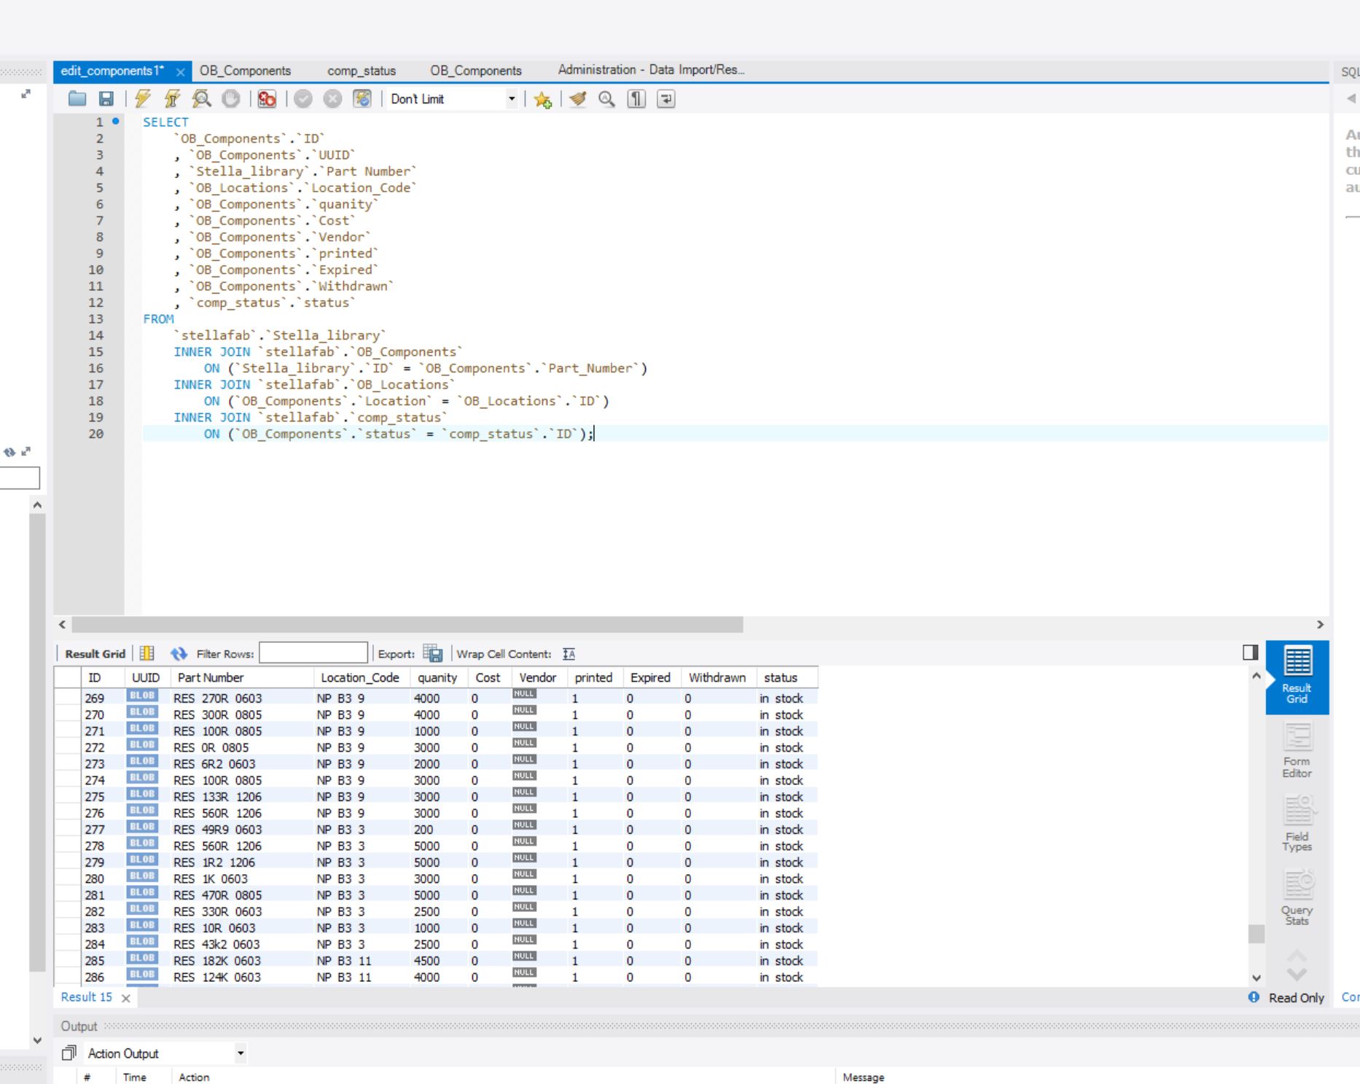1360x1084 pixels.
Task: Toggle invisible characters pilcrow icon
Action: pos(636,99)
